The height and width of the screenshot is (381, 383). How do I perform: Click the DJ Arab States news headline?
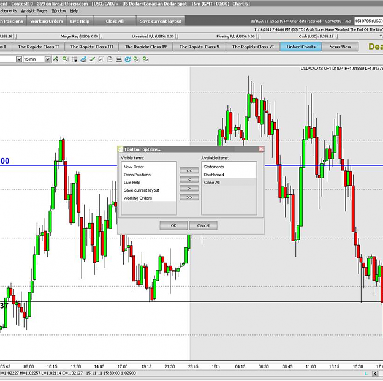[318, 29]
